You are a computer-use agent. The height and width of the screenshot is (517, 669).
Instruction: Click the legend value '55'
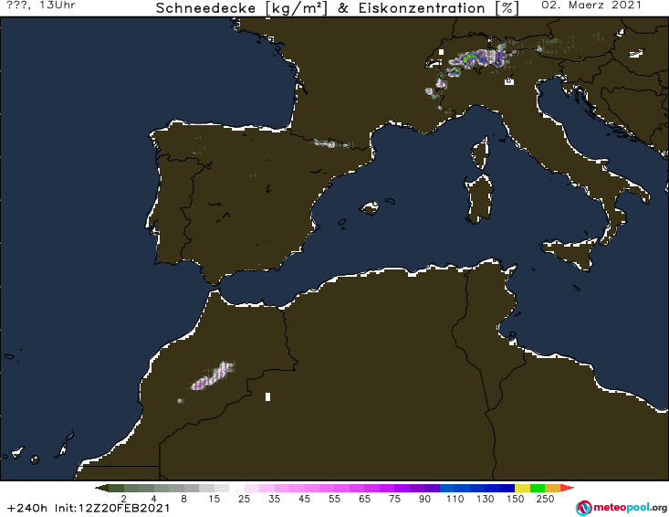(x=334, y=499)
